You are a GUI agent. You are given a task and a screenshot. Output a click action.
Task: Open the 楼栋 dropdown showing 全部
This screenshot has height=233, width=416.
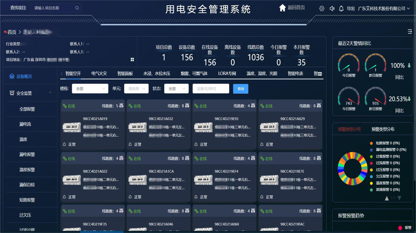point(90,89)
